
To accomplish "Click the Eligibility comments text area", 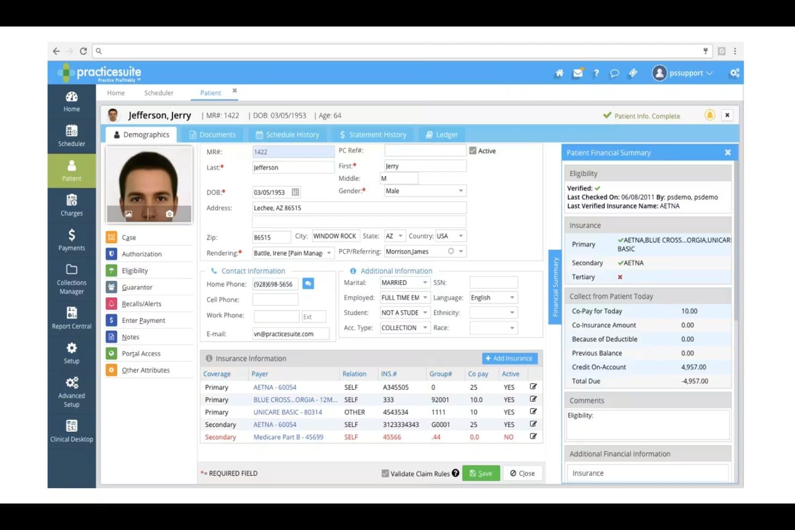I will [648, 425].
